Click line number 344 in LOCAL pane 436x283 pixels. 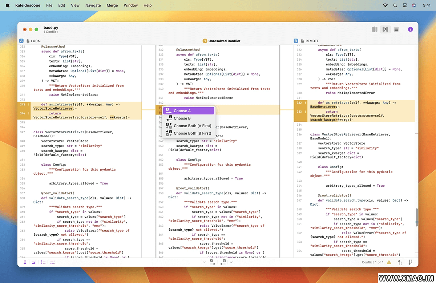[23, 113]
